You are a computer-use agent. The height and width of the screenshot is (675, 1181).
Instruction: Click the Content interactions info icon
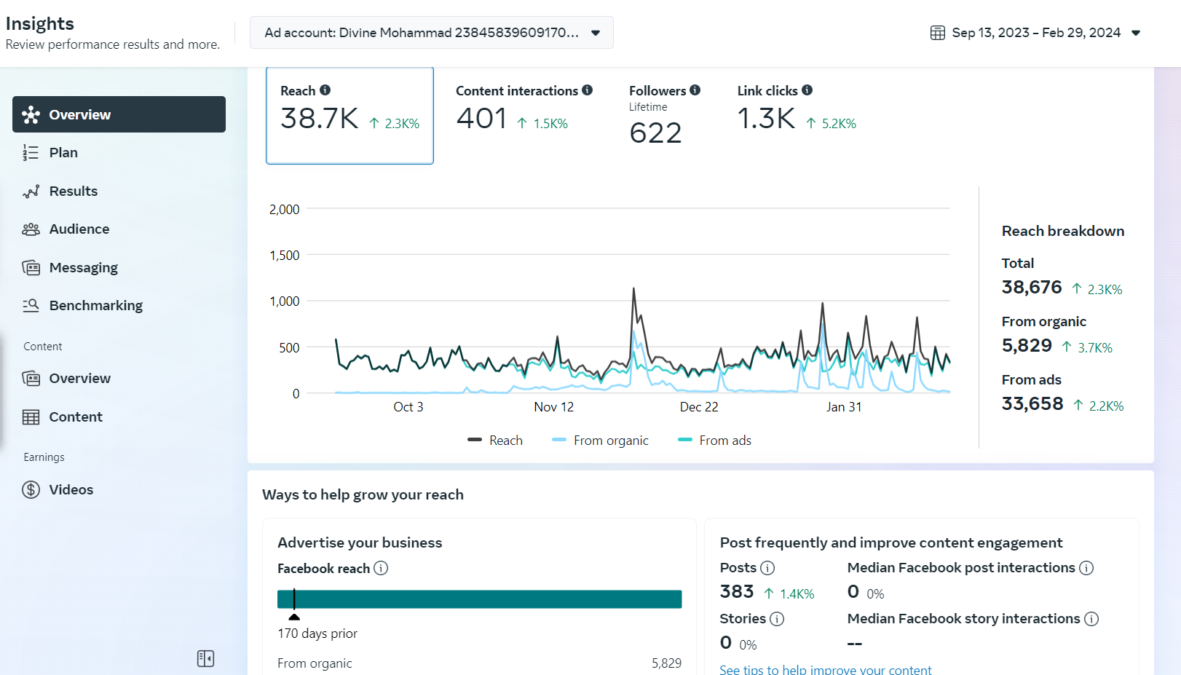tap(587, 90)
